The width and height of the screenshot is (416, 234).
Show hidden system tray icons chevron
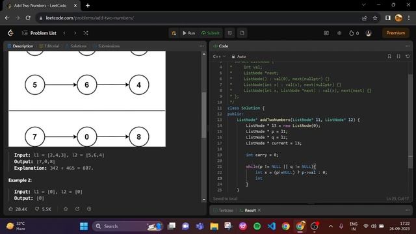pyautogui.click(x=331, y=226)
